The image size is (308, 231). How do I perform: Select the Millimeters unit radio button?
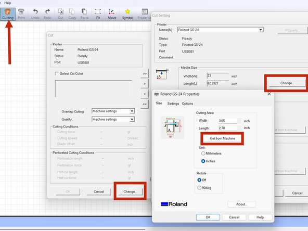pos(203,153)
